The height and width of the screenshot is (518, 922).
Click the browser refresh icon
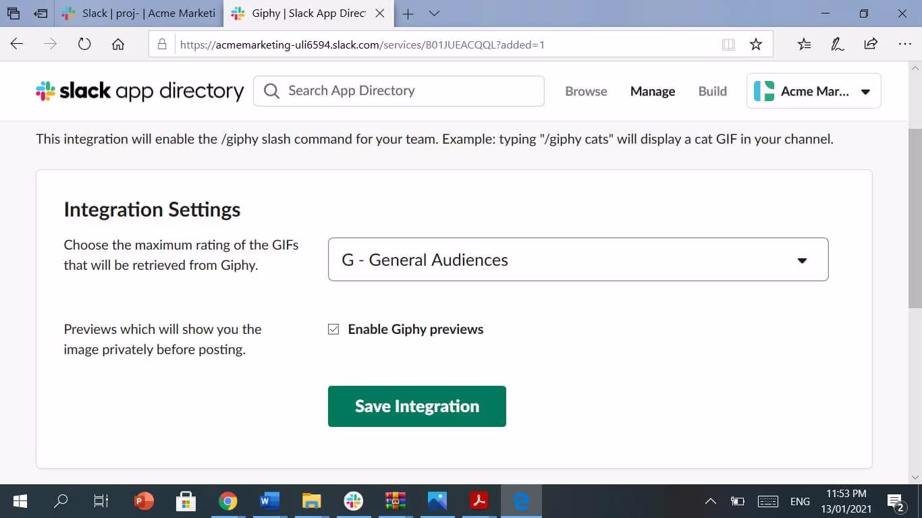84,45
